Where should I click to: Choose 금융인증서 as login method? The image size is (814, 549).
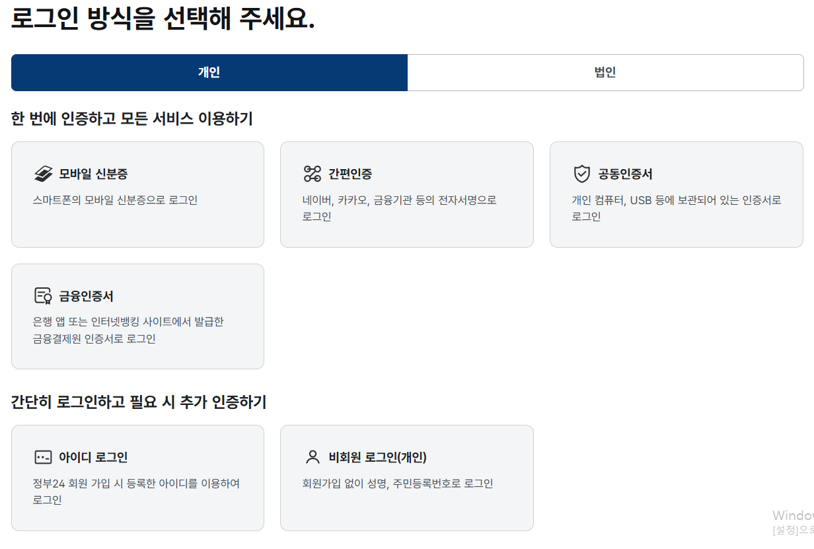point(137,316)
